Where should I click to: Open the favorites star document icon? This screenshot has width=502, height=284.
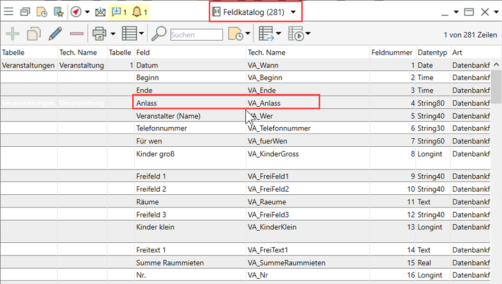(x=58, y=12)
